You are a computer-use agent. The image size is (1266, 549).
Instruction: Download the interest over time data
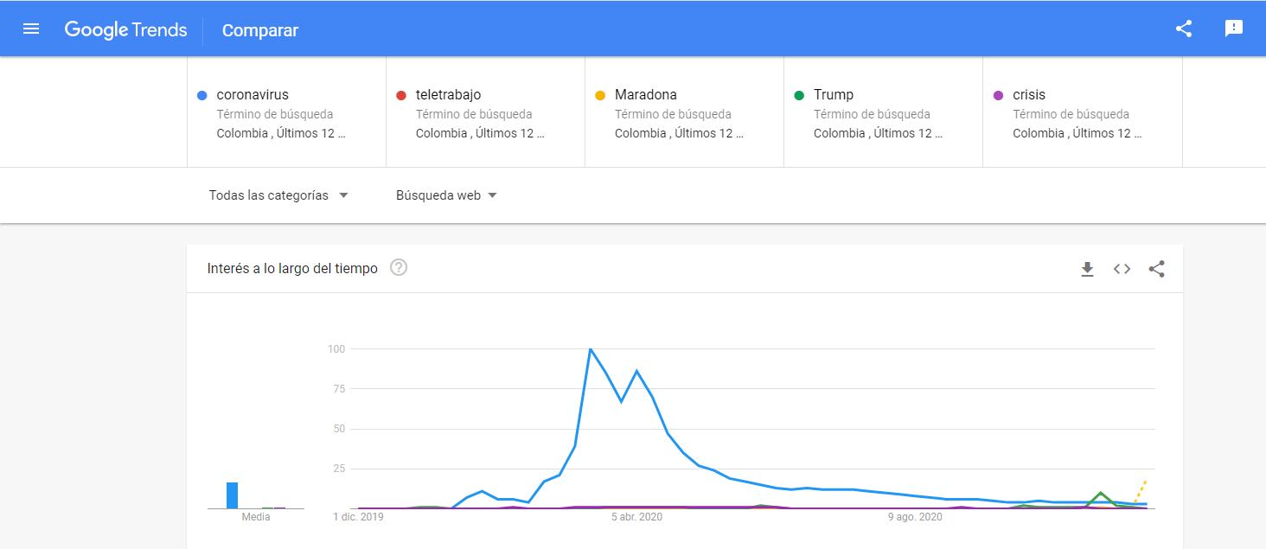(1087, 269)
